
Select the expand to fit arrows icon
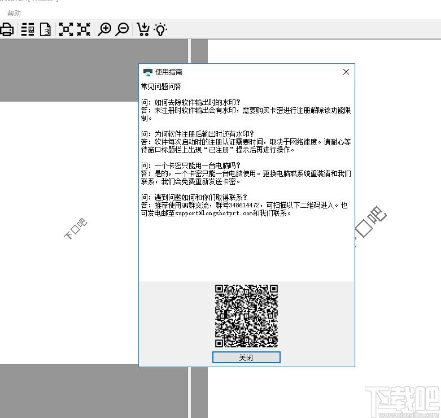click(66, 29)
